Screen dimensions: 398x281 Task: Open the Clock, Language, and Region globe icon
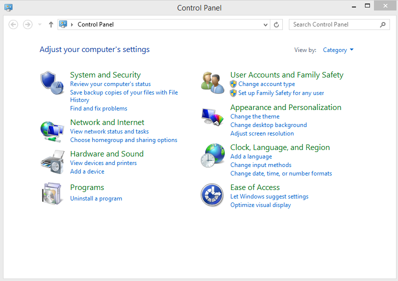[x=213, y=155]
